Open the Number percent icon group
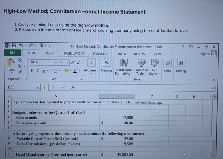Screen dimensions: 223x159 pos(107,63)
